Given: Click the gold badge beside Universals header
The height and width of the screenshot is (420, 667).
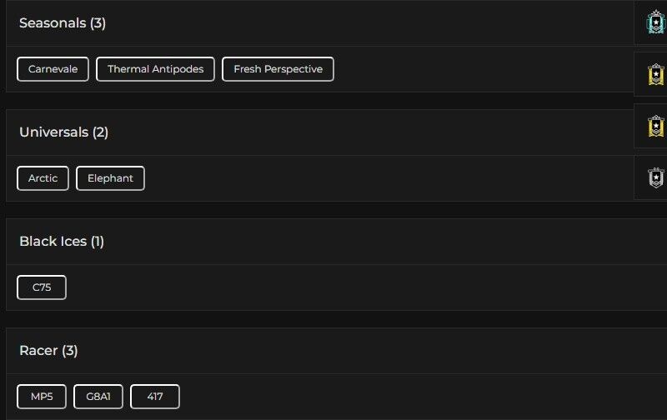Looking at the screenshot, I should click(x=656, y=127).
